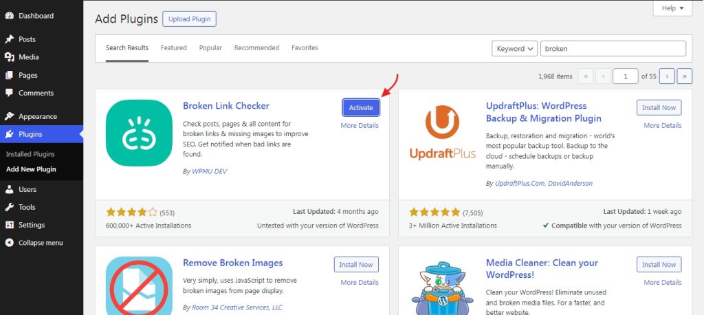Open the Keyword search type dropdown
This screenshot has width=704, height=315.
pos(514,49)
